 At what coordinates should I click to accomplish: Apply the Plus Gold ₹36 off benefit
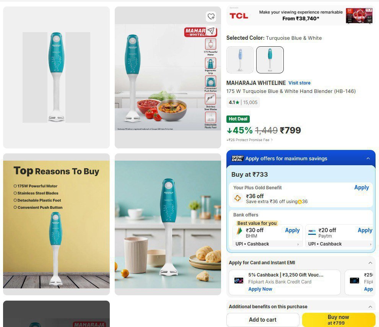point(361,187)
